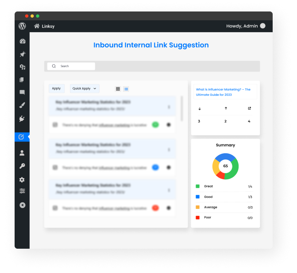
Task: Tick the checkbox on the first suggestion row
Action: click(x=55, y=125)
